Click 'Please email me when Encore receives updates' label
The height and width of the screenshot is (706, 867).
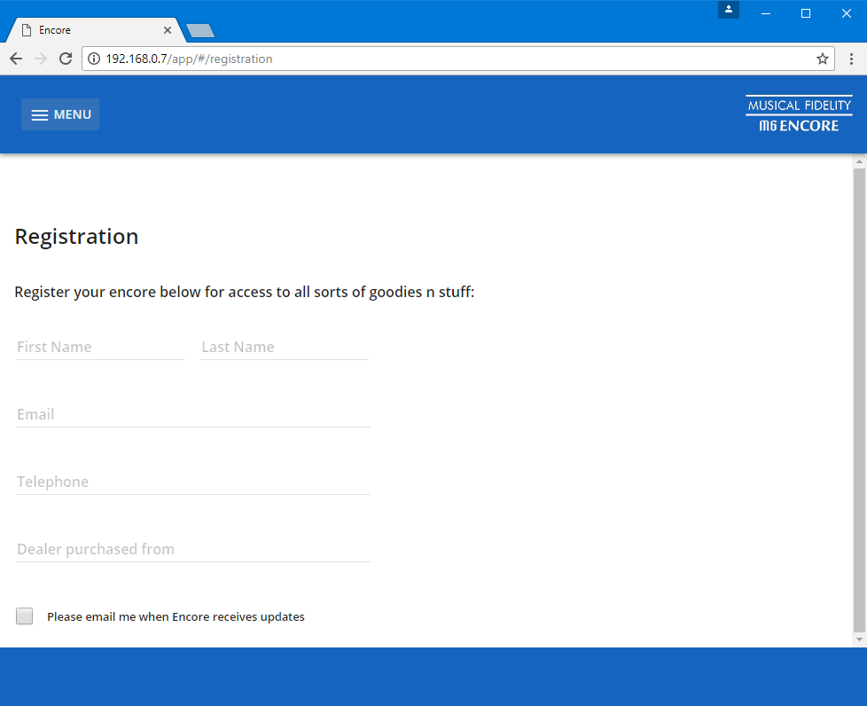[x=176, y=616]
